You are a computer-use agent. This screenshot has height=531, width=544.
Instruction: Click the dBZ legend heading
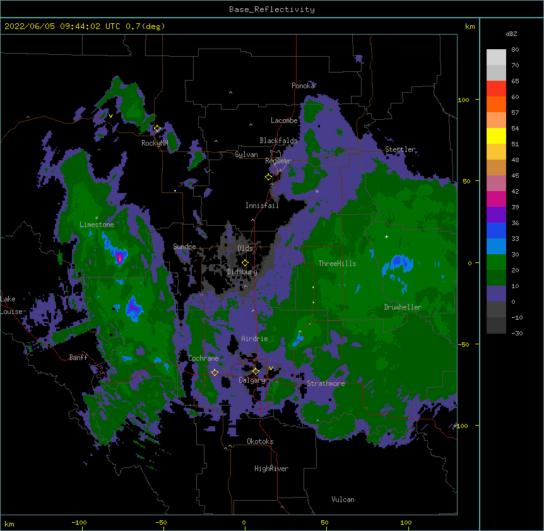coord(511,33)
